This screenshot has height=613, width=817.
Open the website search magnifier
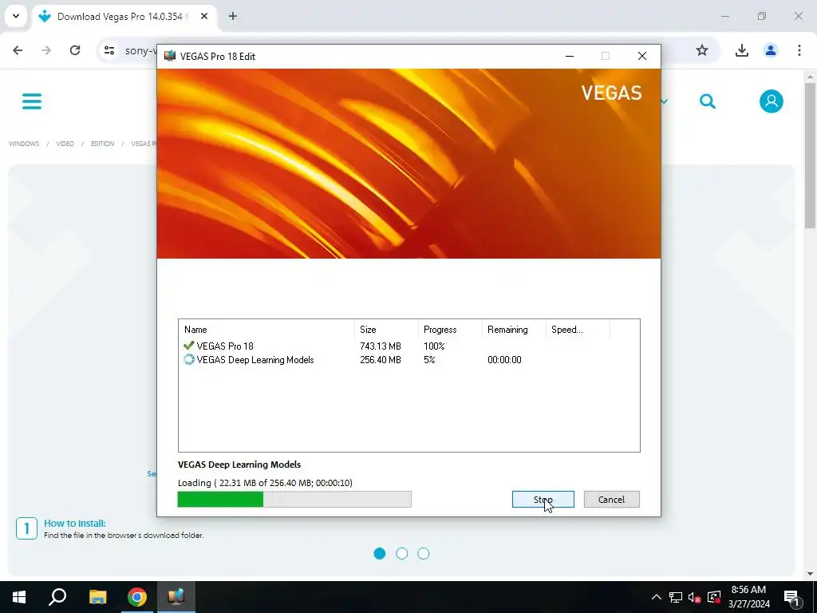707,101
